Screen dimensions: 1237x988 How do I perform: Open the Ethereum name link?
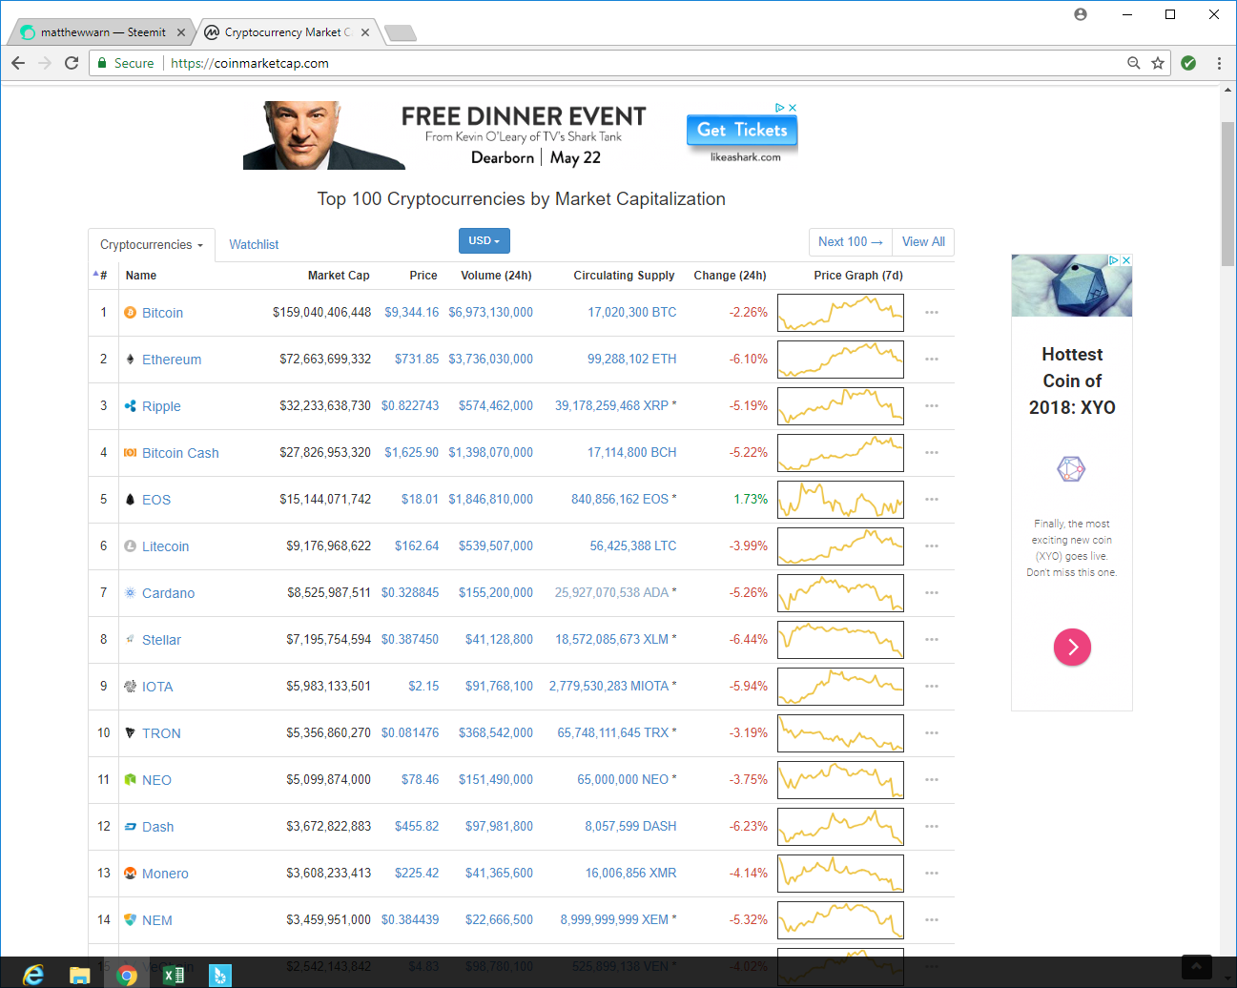click(x=172, y=360)
